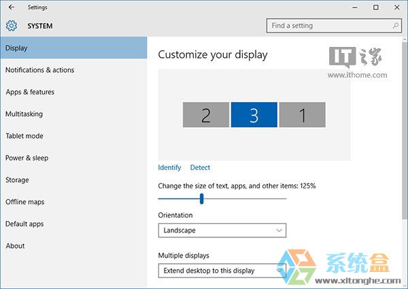The width and height of the screenshot is (408, 289).
Task: Click the Identify link
Action: coord(169,167)
